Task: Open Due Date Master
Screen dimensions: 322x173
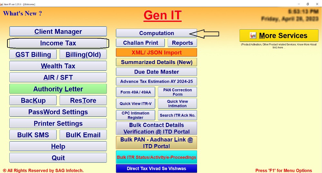Action: [x=156, y=72]
